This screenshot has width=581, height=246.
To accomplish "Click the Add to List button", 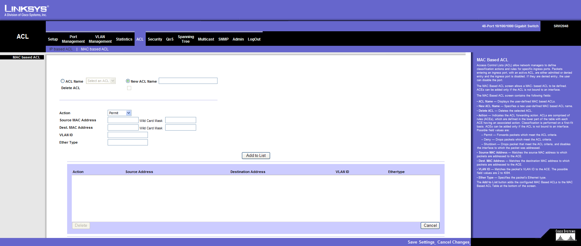I will (256, 156).
